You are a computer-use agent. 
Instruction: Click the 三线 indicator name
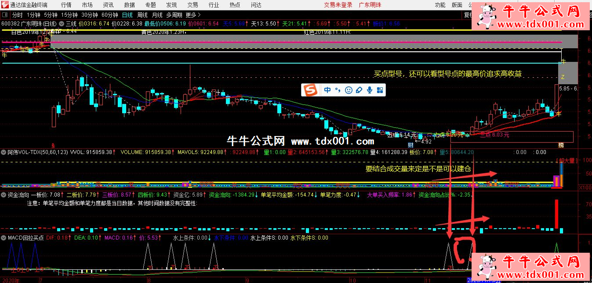coord(71,24)
